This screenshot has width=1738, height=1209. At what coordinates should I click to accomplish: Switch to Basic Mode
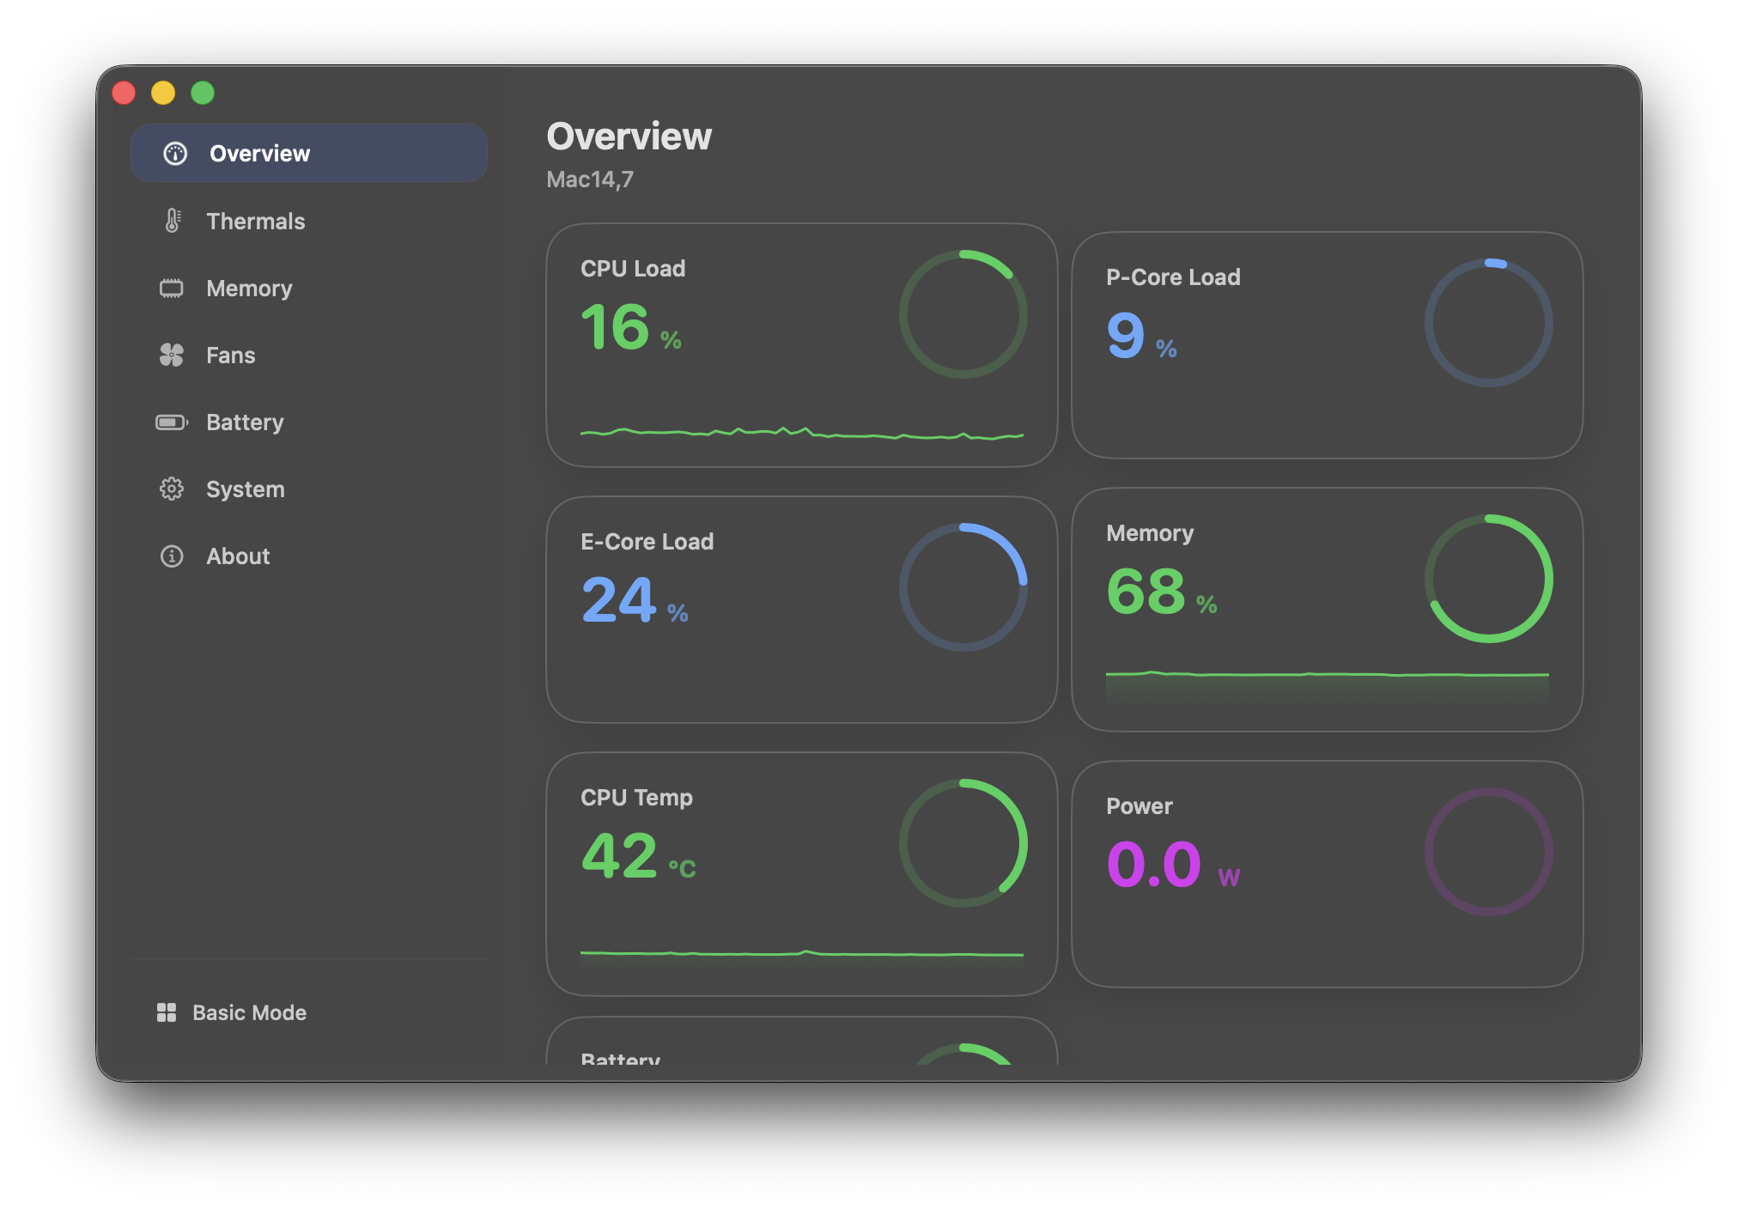click(247, 1012)
